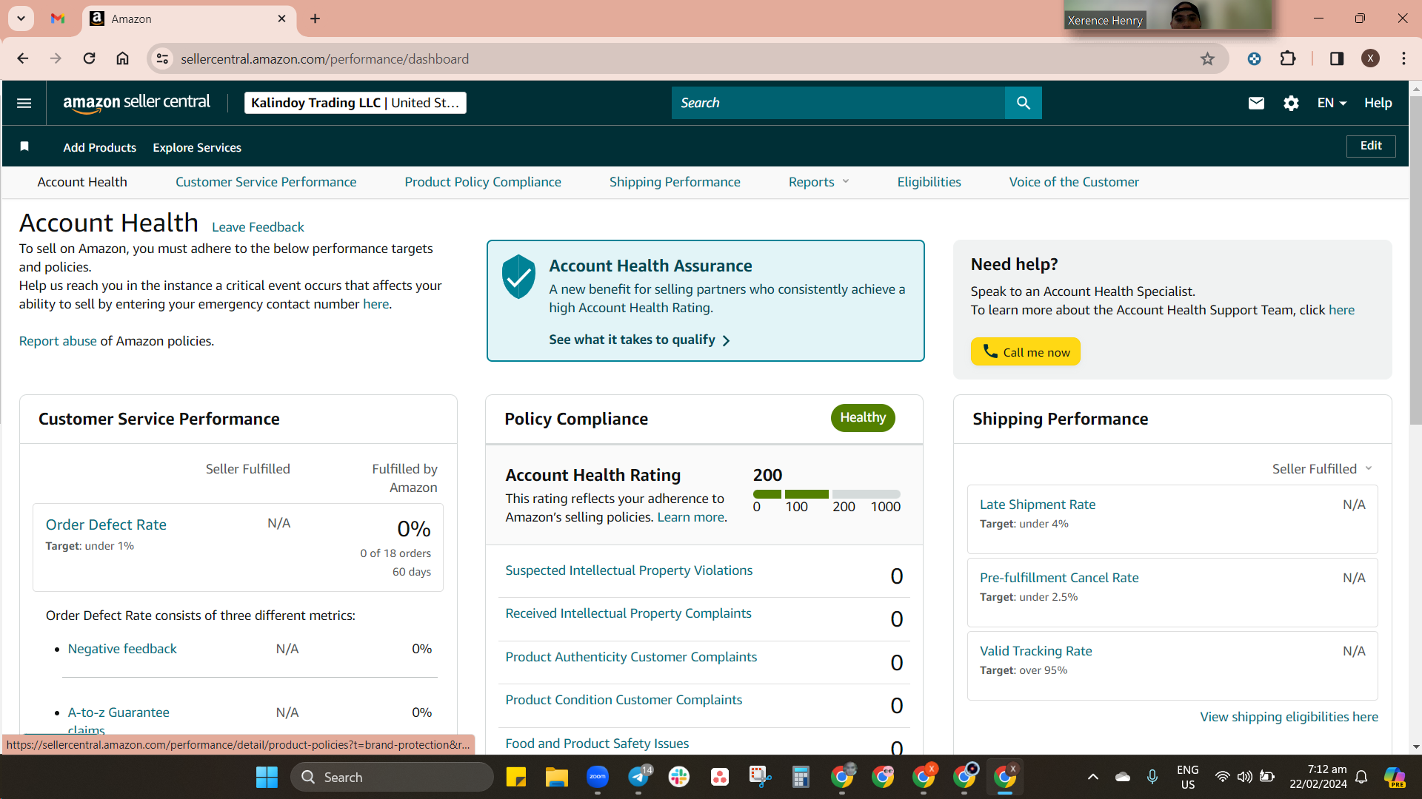The height and width of the screenshot is (799, 1422).
Task: Open Suspected Intellectual Property Violations
Action: (x=629, y=570)
